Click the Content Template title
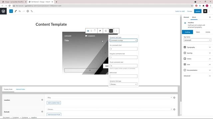This screenshot has width=213, height=119. pyautogui.click(x=51, y=24)
